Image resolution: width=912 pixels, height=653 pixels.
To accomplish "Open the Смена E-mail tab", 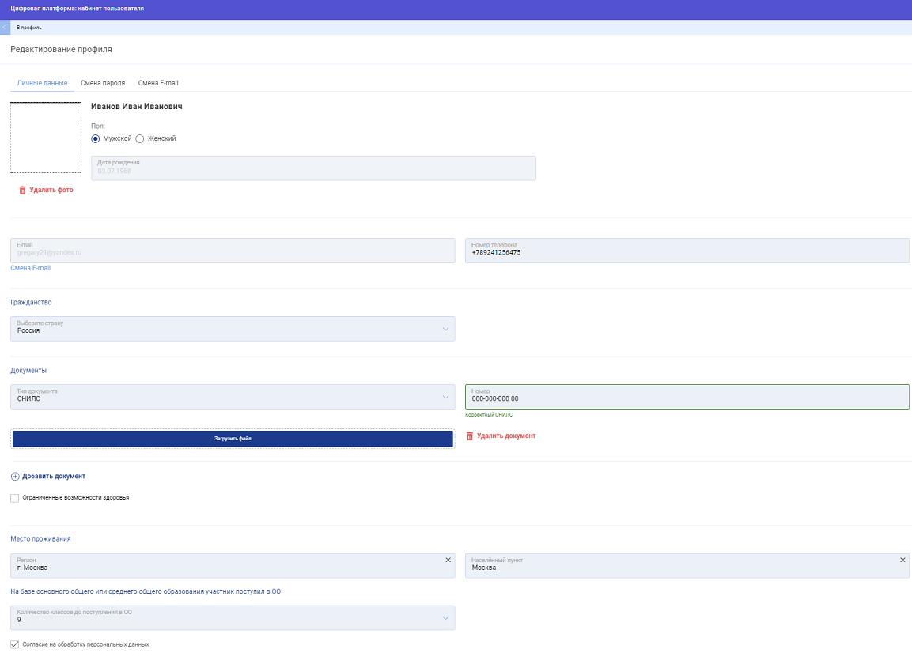I will pos(158,83).
